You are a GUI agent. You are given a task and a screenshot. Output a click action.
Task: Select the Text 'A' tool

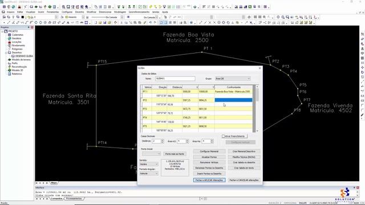pyautogui.click(x=68, y=23)
